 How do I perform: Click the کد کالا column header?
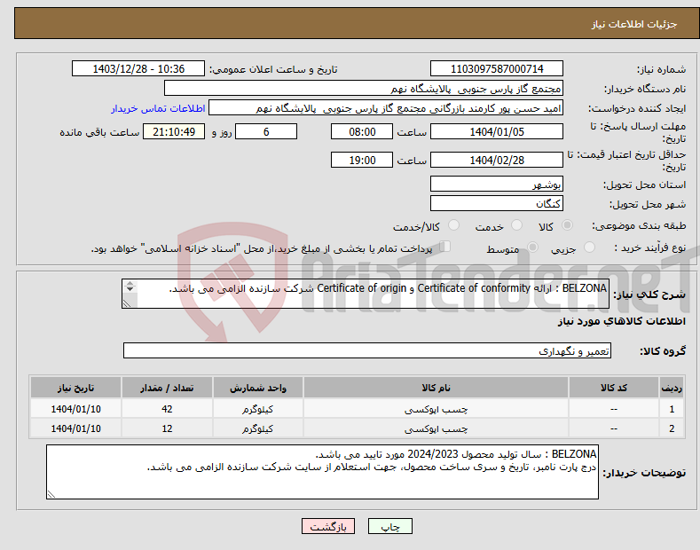(x=614, y=388)
